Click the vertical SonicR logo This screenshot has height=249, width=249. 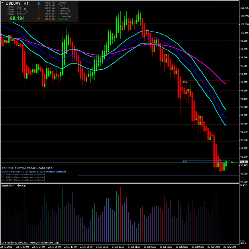[x=39, y=11]
